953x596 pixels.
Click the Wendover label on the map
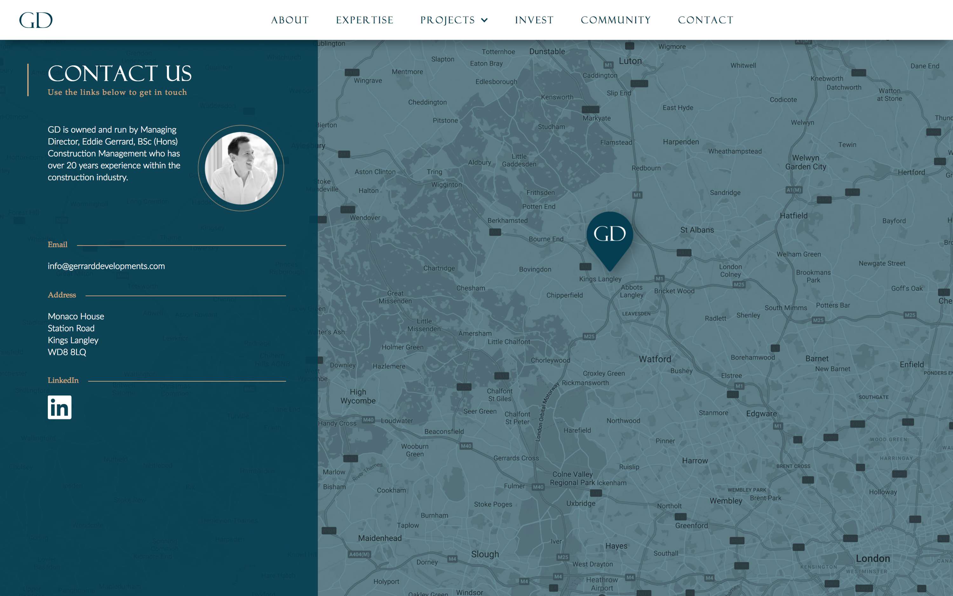point(365,218)
